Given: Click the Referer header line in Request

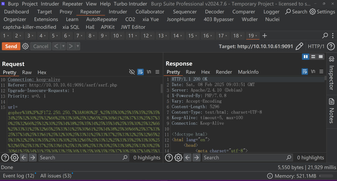Looking at the screenshot, I should tap(62, 85).
